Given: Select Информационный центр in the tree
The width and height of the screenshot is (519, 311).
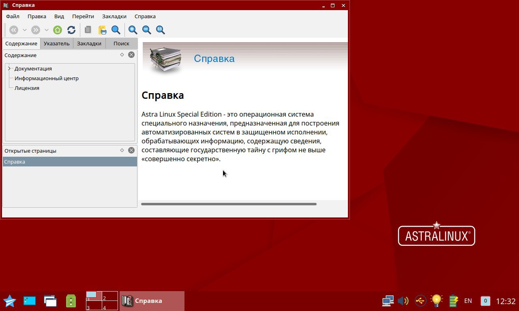Looking at the screenshot, I should tap(47, 78).
